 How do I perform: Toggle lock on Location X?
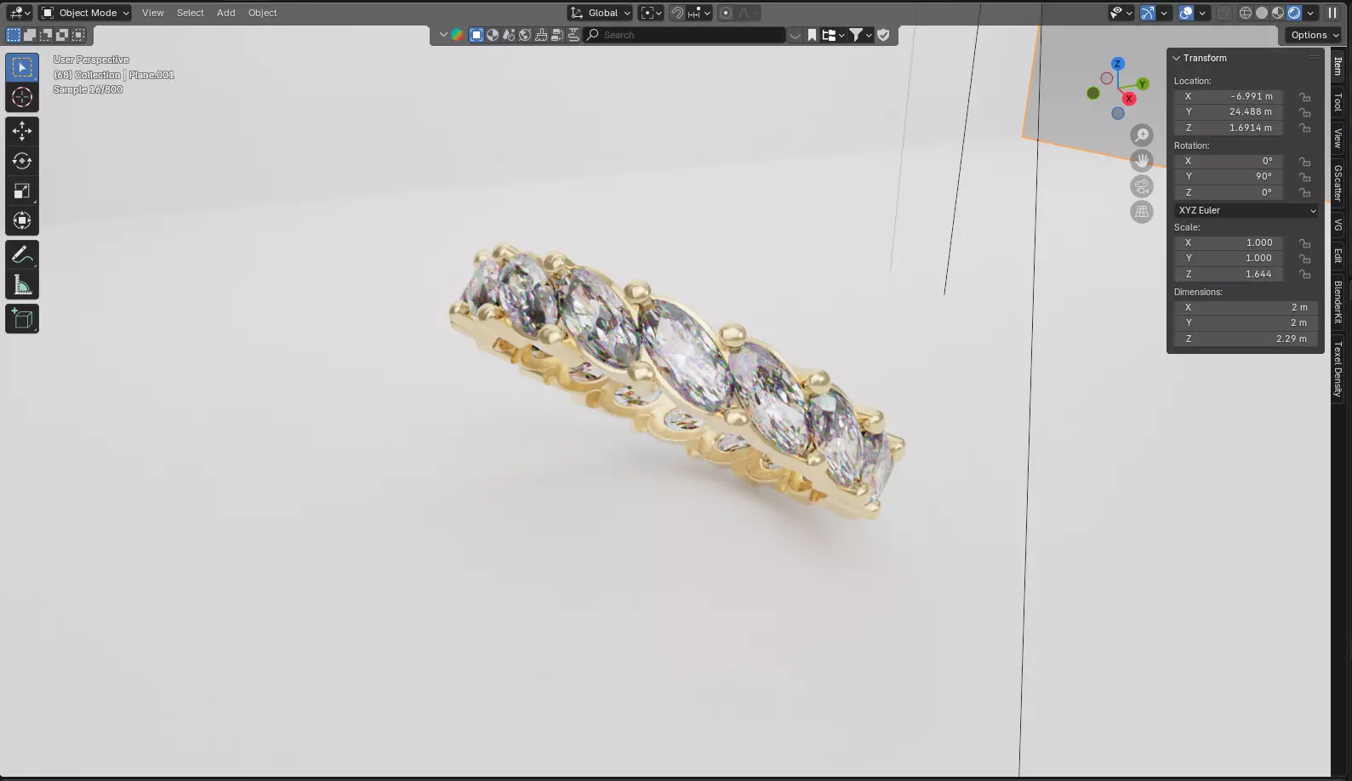click(1304, 97)
